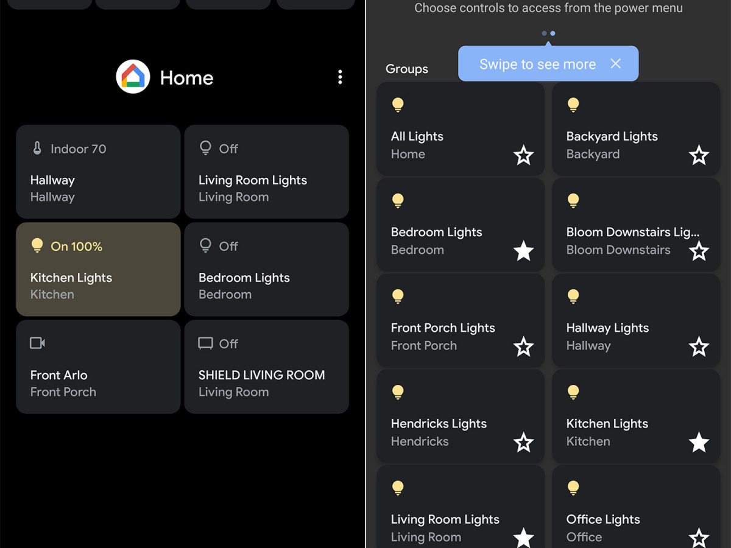Turn on the Living Room Lights tile
Image resolution: width=731 pixels, height=548 pixels.
[266, 172]
